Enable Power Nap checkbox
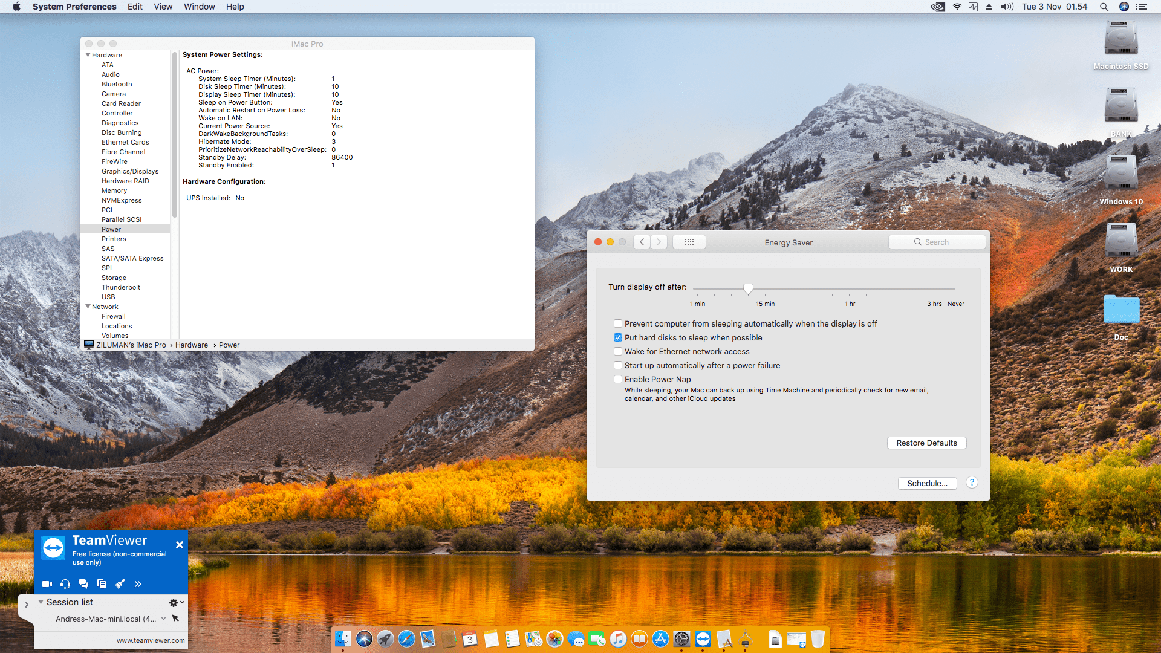Image resolution: width=1161 pixels, height=653 pixels. click(x=618, y=379)
